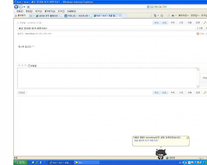The image size is (207, 165).
Task: Reset comment box size with the dot icon
Action: coord(22,65)
